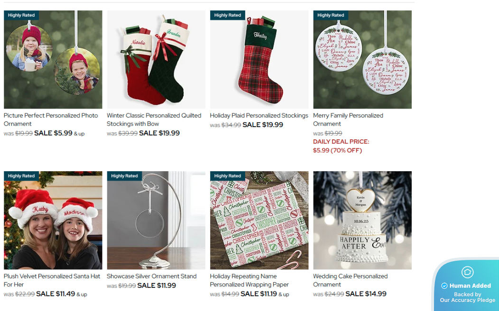Viewport: 499px width, 311px height.
Task: Click Picture Perfect Personalized Photo Ornament title
Action: 51,119
